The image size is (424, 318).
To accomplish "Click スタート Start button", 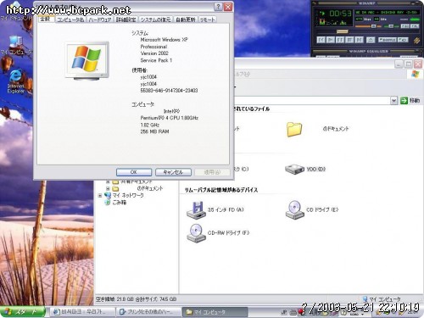I will tap(22, 311).
